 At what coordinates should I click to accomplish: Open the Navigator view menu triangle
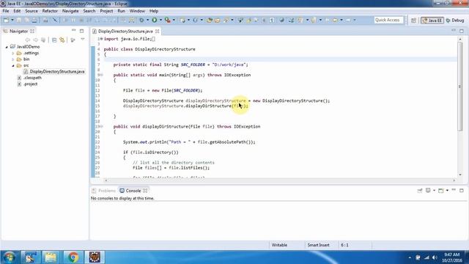point(83,39)
